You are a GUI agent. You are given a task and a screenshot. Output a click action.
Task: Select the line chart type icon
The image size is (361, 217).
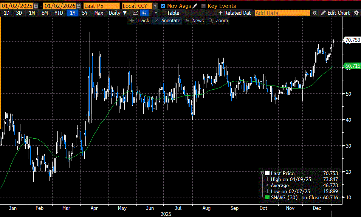135,13
